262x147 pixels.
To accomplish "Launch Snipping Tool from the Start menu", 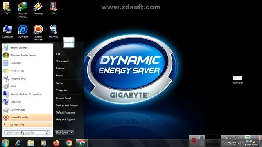I will click(x=27, y=78).
